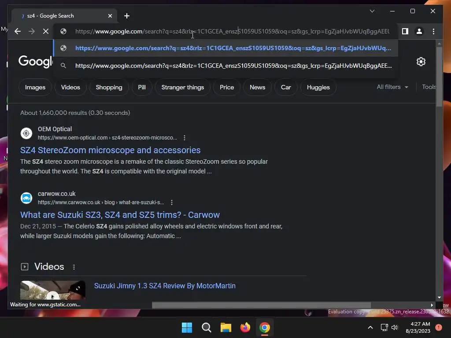This screenshot has width=451, height=338.
Task: Filter results by Images
Action: coord(35,87)
